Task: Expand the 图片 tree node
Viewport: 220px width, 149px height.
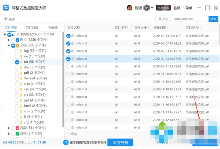Action: pos(9,40)
